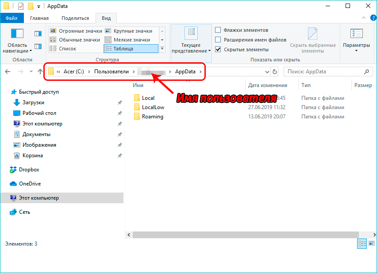
Task: Open Help question mark icon
Action: (x=373, y=18)
